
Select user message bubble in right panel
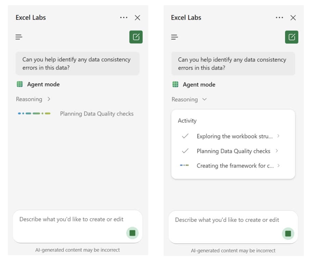tap(233, 64)
